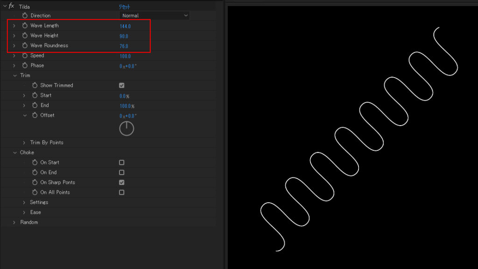Toggle the End stopwatch icon
478x269 pixels.
tap(35, 105)
